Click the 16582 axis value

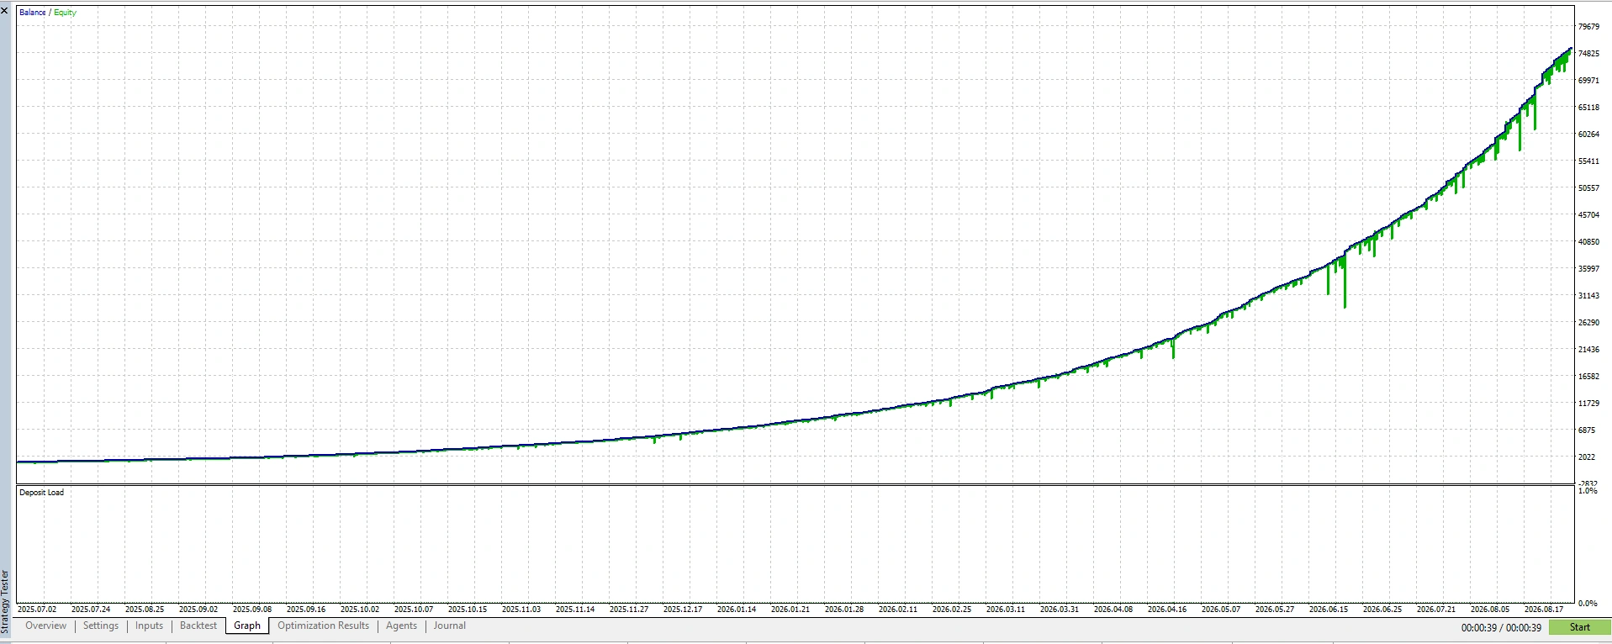click(1588, 377)
